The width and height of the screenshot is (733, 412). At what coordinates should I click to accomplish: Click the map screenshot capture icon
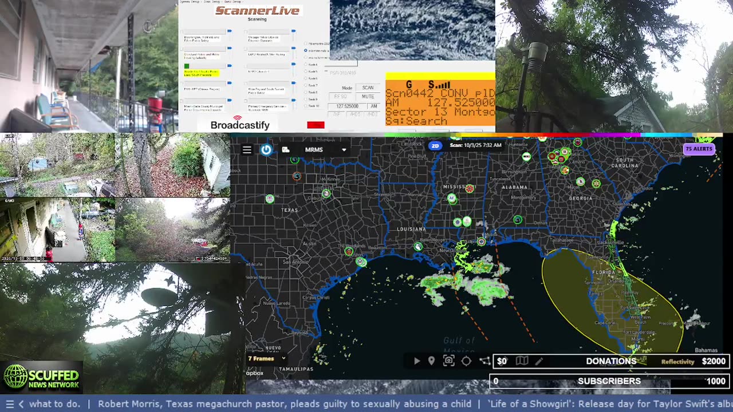pos(449,361)
